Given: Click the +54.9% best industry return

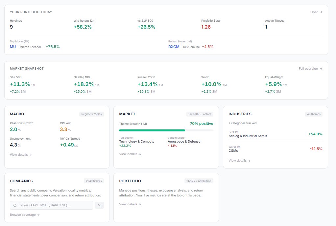Looking at the screenshot, I should 315,134.
